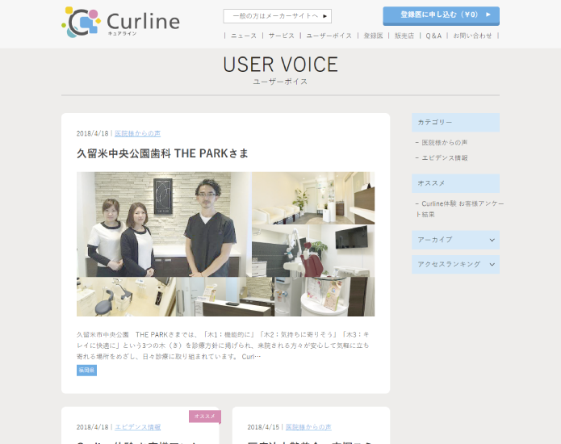This screenshot has height=444, width=561.
Task: Click 登録医に申し込む (¥0) button
Action: click(442, 16)
